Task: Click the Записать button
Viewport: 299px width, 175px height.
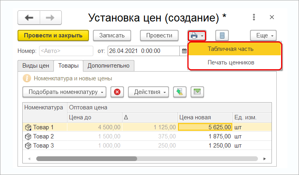Action: 112,35
